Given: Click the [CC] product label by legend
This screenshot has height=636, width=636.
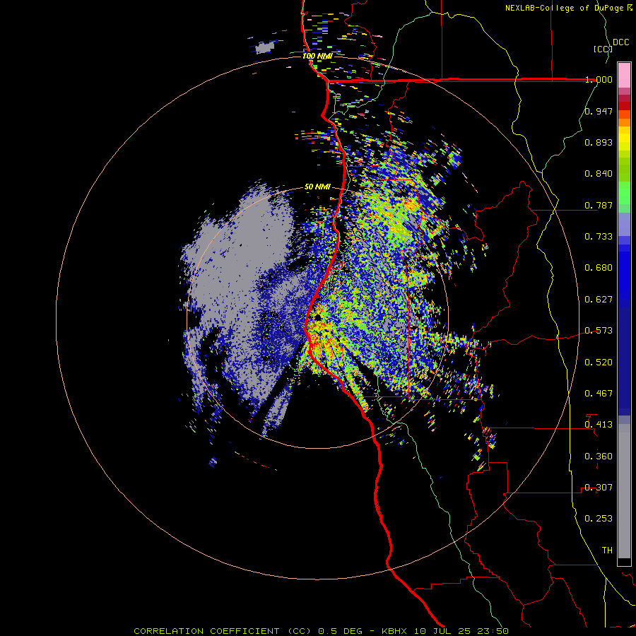Looking at the screenshot, I should point(603,49).
